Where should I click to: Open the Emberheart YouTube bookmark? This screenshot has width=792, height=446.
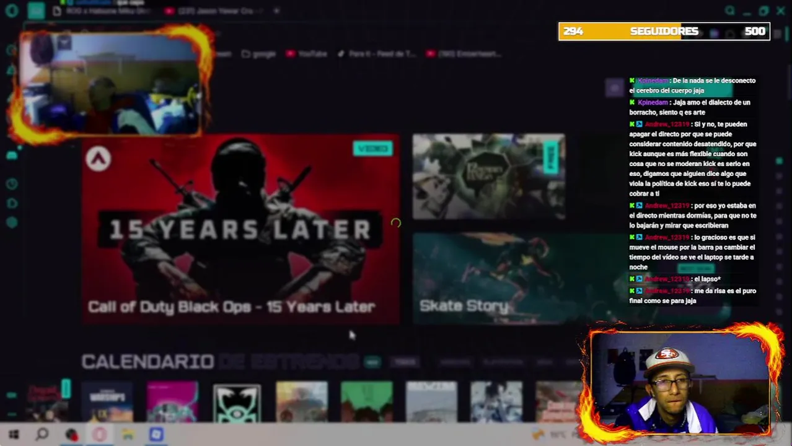pos(464,54)
